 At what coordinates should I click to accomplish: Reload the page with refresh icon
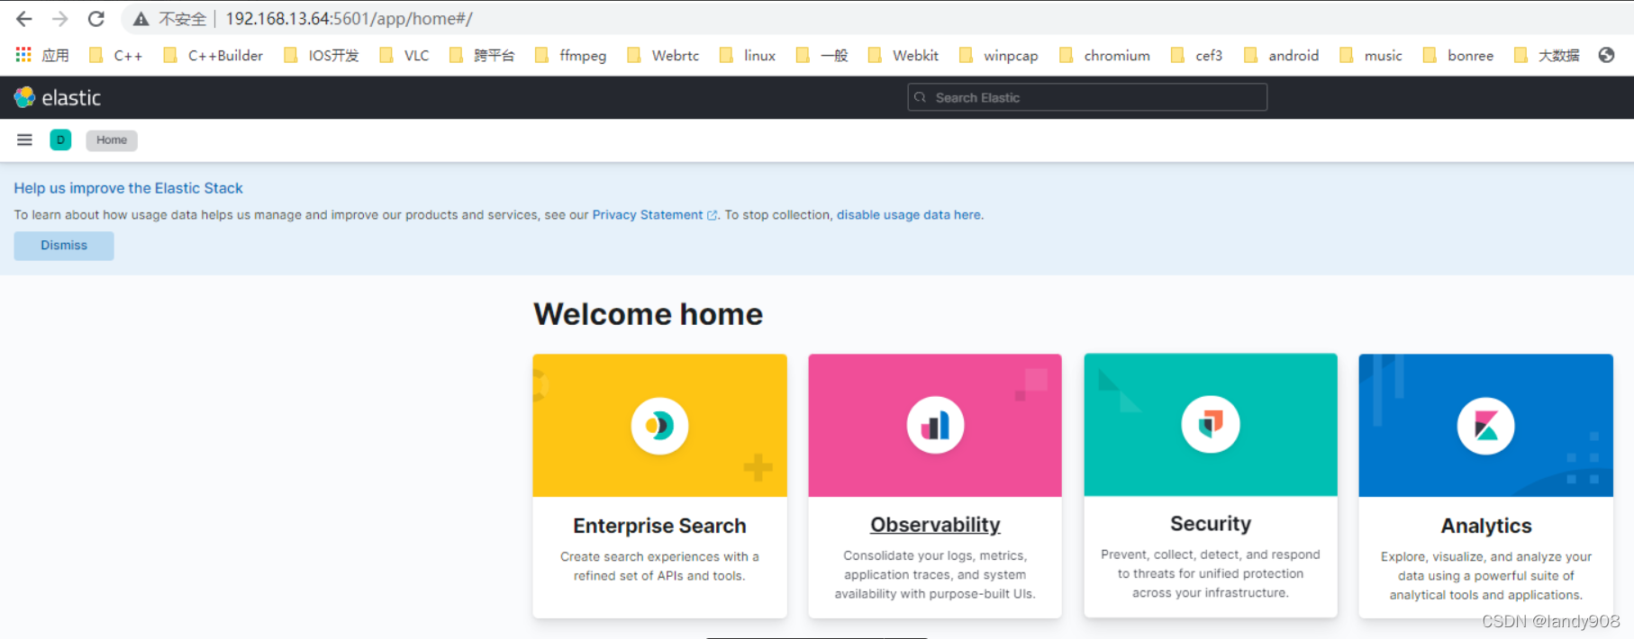pos(96,19)
